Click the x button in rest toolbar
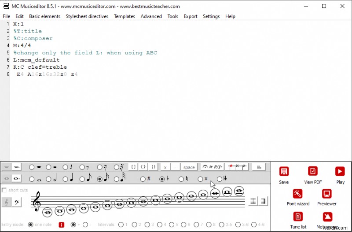Screen dimensions: 352x232 click(x=165, y=167)
